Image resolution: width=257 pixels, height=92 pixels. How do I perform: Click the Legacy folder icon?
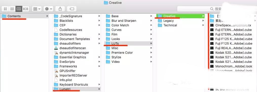click(x=160, y=21)
